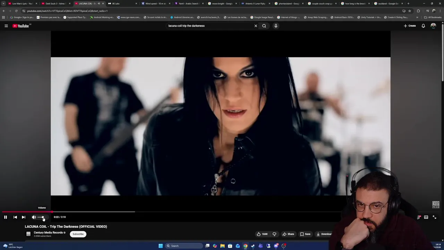Close the LACUNA COIL tab
This screenshot has width=444, height=250.
click(103, 3)
